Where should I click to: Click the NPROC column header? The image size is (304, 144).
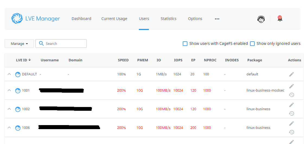click(x=210, y=60)
